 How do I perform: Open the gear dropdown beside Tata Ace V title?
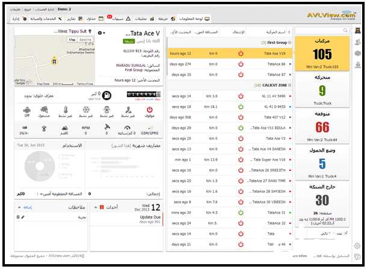[101, 33]
